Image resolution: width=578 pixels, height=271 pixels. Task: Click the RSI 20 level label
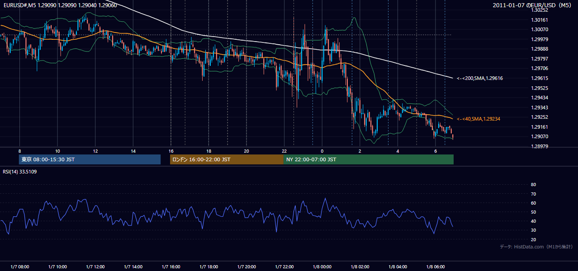coord(533,239)
